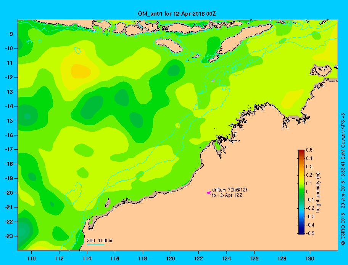Click the 130 longitude axis label
The width and height of the screenshot is (348, 265).
310,259
